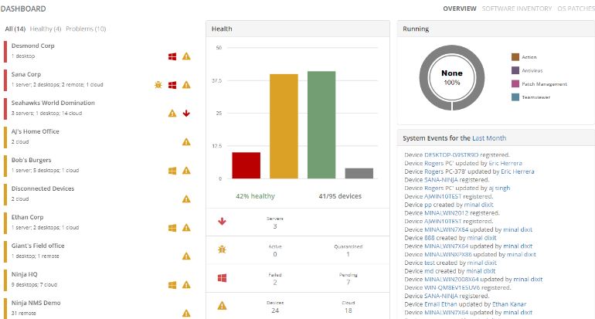Open WIN-QM8EV1ESUV6 device link
Image resolution: width=595 pixels, height=319 pixels.
tap(452, 287)
